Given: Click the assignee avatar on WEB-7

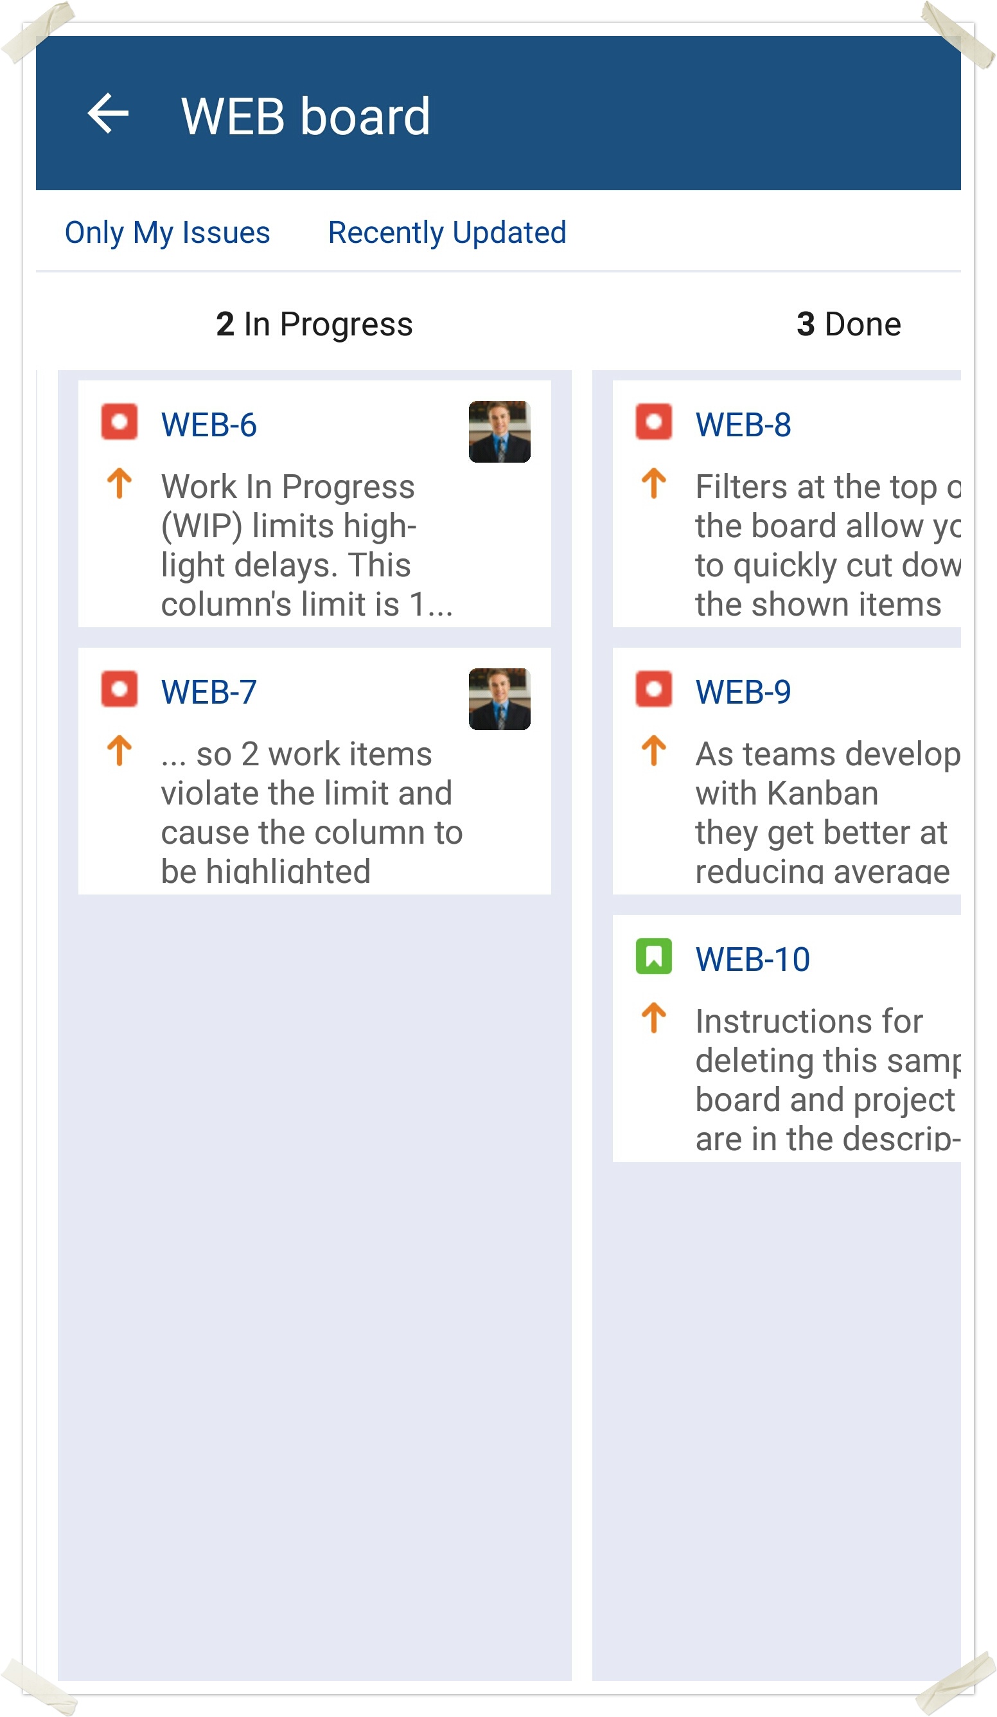Looking at the screenshot, I should pyautogui.click(x=499, y=699).
